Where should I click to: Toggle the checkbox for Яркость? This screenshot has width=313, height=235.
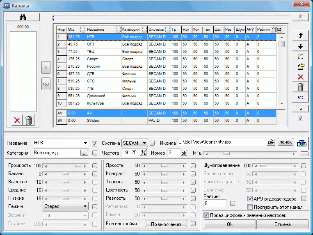[x=193, y=166]
